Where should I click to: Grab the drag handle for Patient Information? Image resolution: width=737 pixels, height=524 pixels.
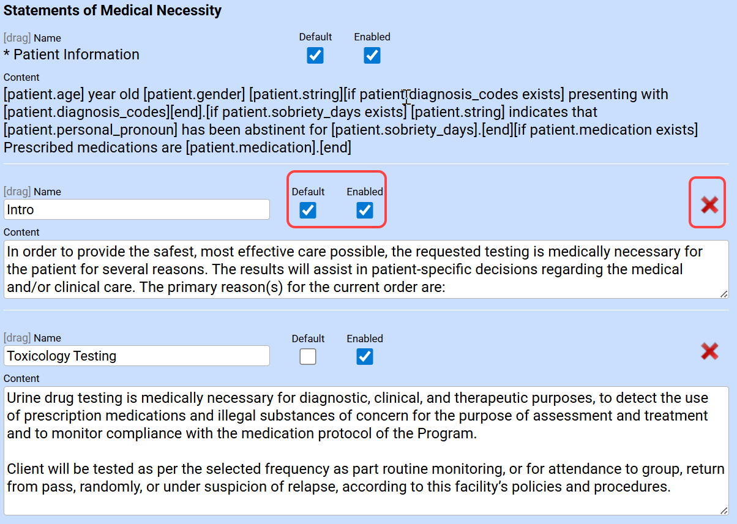17,38
